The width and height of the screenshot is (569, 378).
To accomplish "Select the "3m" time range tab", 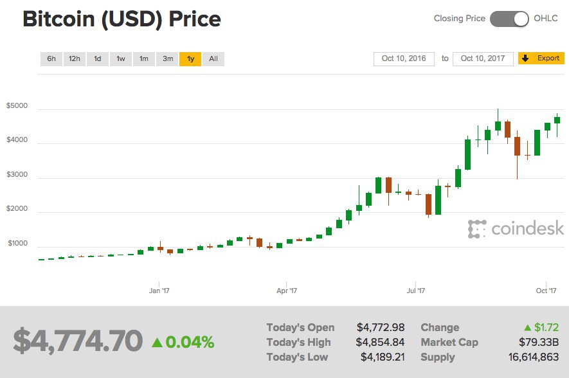I will point(167,59).
